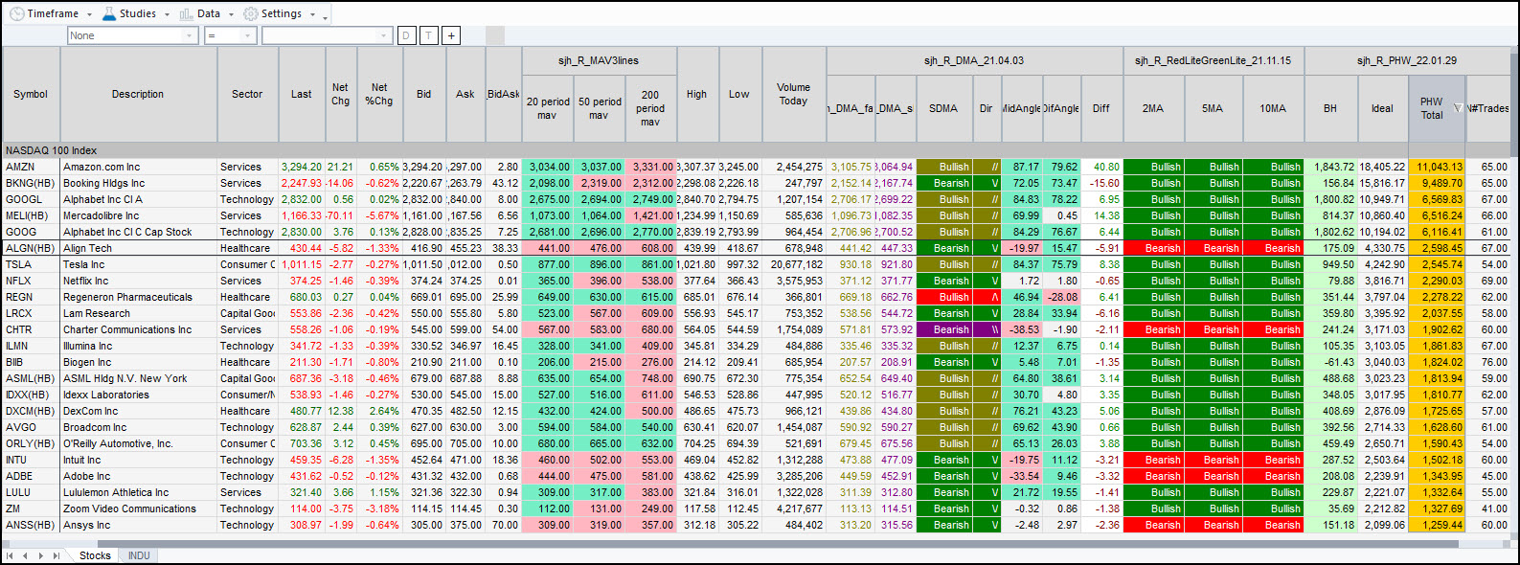
Task: Sort by the Symbol column header
Action: (x=31, y=94)
